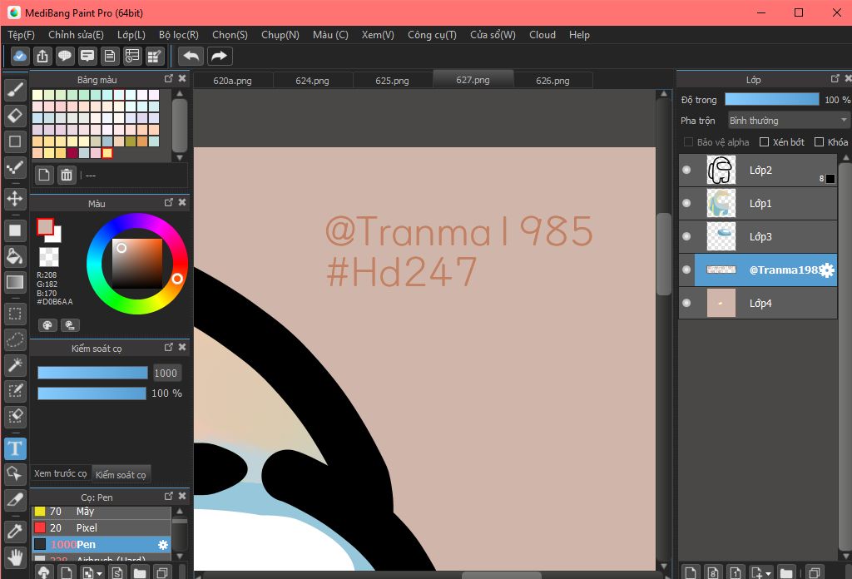Select the Eyedropper tool
Image resolution: width=852 pixels, height=579 pixels.
click(x=15, y=532)
